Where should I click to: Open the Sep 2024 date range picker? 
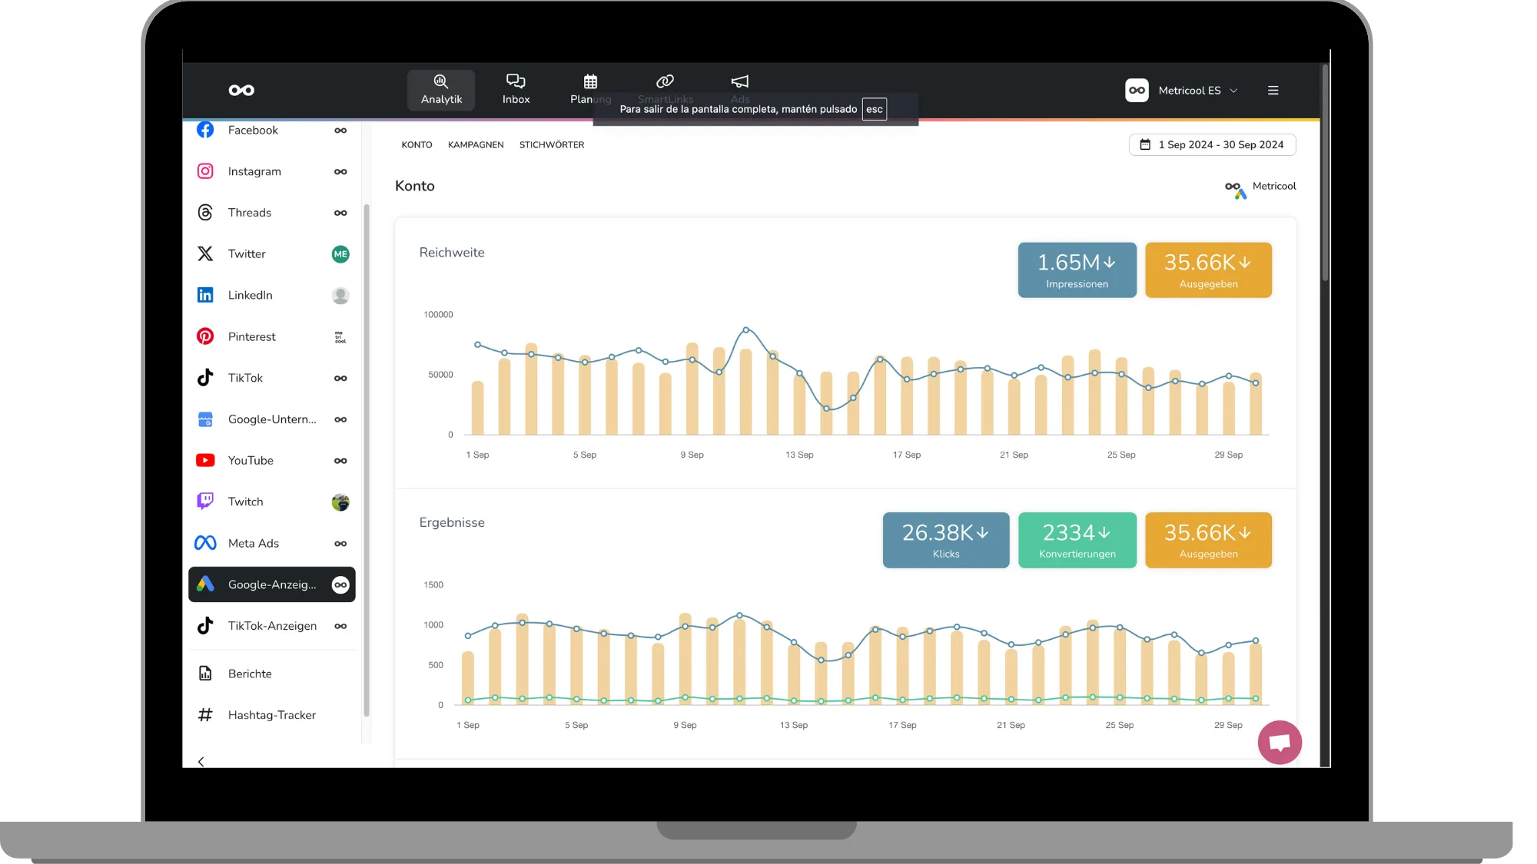pos(1212,144)
